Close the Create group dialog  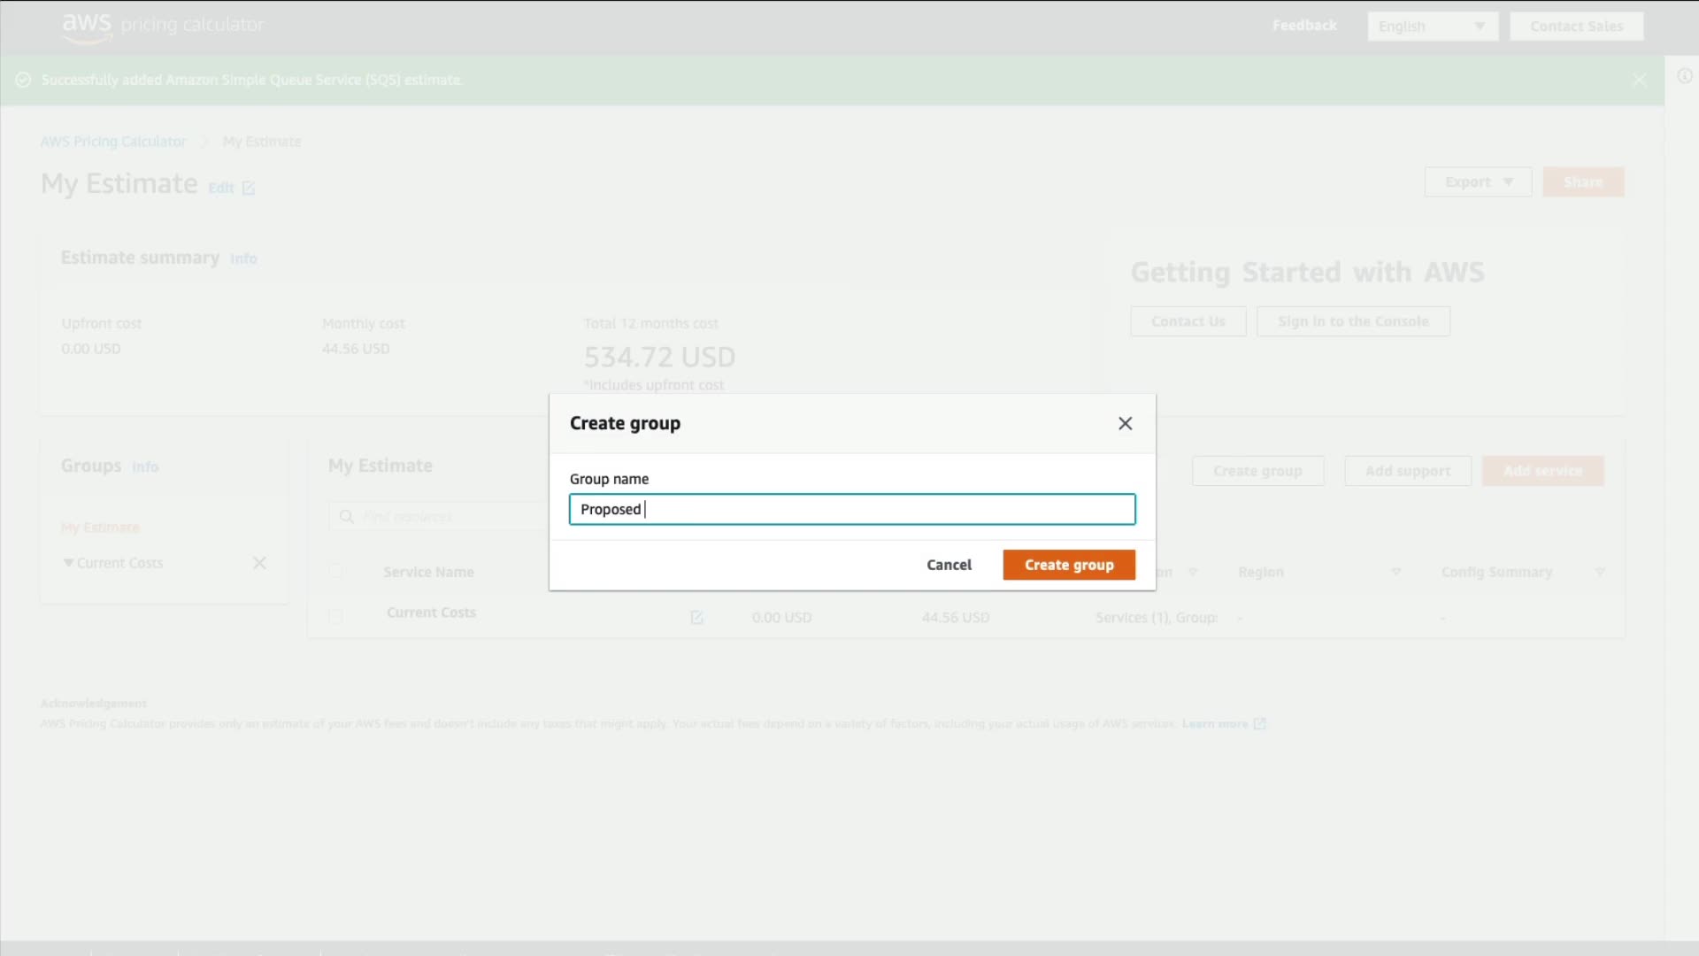point(1125,424)
